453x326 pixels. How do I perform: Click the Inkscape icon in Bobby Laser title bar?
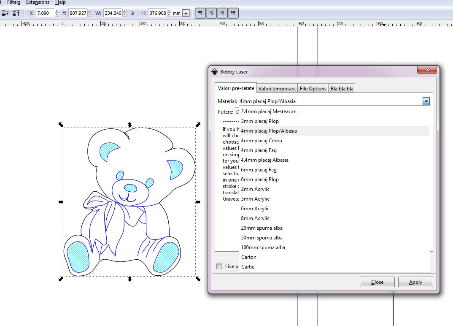[x=215, y=72]
